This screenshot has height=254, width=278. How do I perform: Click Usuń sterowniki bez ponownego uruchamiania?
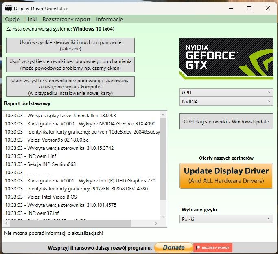coord(70,65)
